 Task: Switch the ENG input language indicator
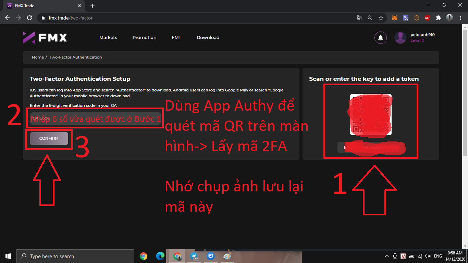(438, 256)
